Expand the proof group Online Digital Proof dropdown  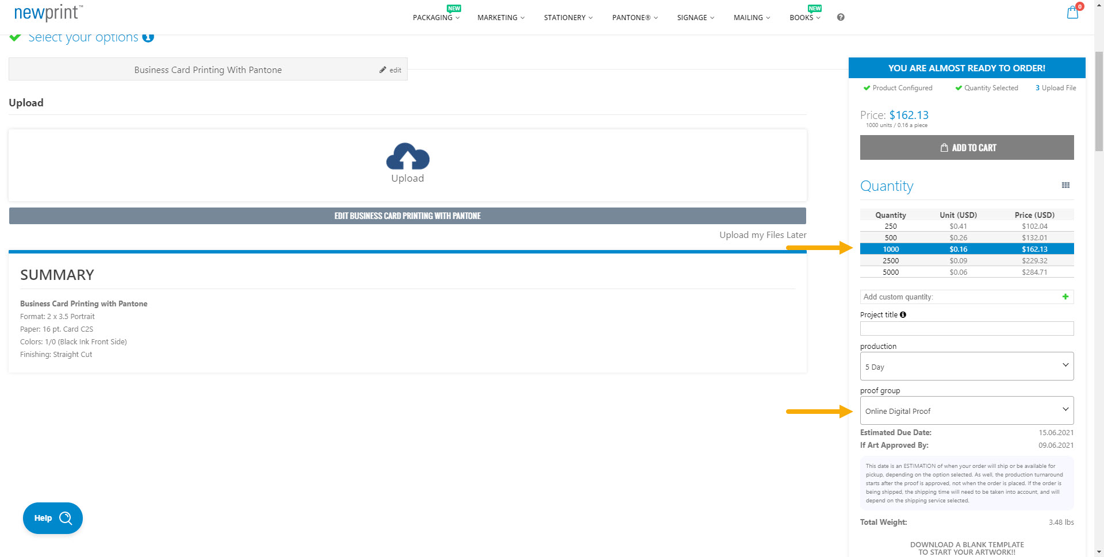[967, 410]
